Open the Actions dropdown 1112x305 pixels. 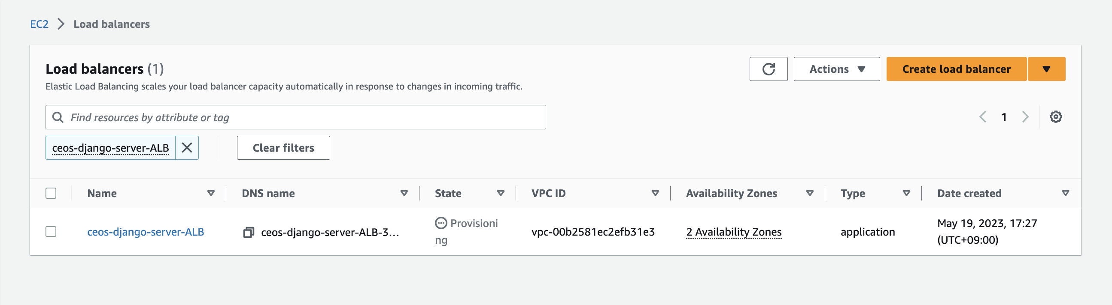(x=837, y=69)
